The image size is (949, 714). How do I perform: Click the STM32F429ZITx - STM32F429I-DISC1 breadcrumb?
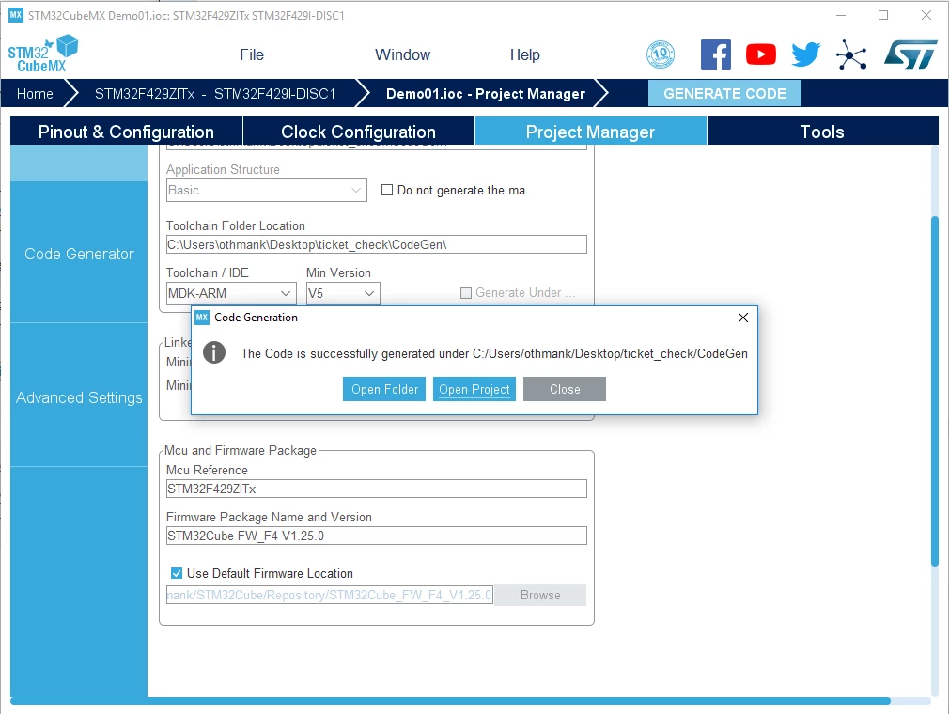[215, 94]
